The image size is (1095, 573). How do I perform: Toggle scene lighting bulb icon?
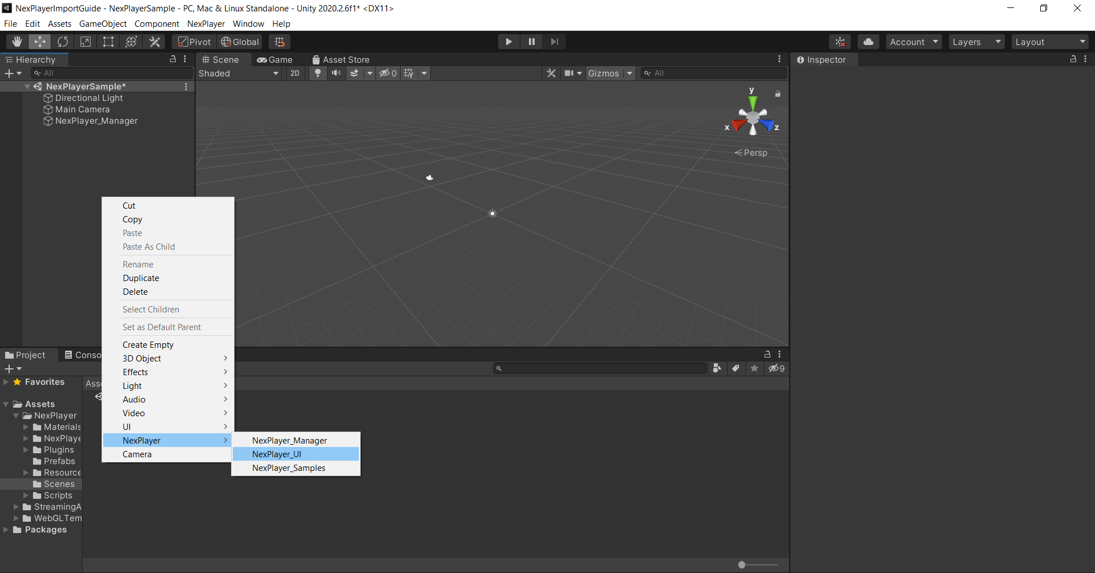coord(318,73)
